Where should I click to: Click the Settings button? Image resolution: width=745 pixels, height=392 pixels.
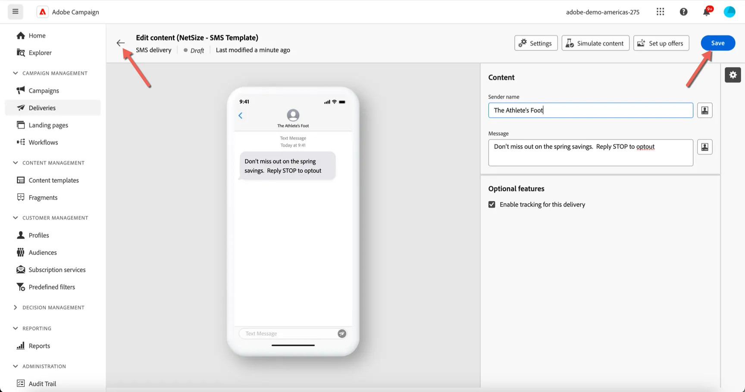(x=536, y=43)
